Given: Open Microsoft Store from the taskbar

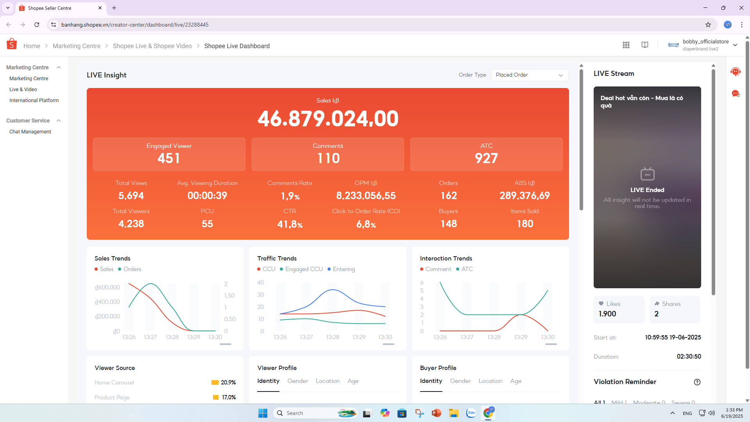Looking at the screenshot, I should tap(402, 413).
